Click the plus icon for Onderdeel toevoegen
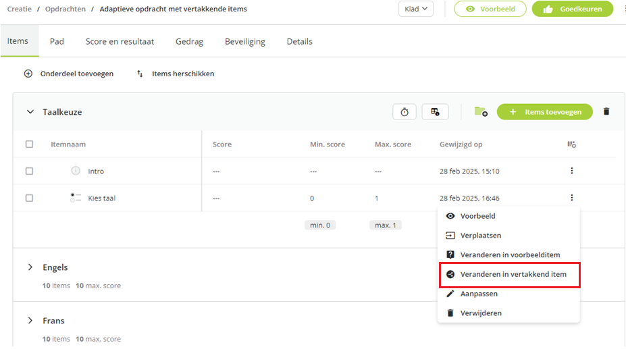This screenshot has width=626, height=349. coord(28,74)
